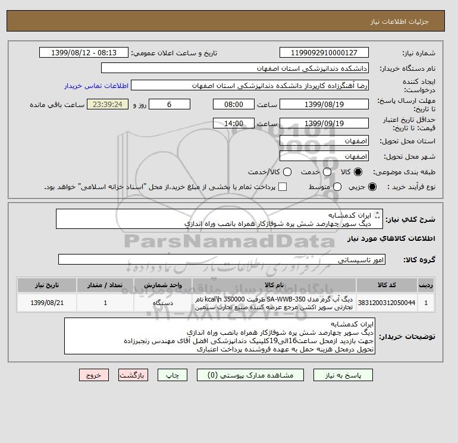Click the خروج exit button
The width and height of the screenshot is (458, 443).
tap(94, 375)
